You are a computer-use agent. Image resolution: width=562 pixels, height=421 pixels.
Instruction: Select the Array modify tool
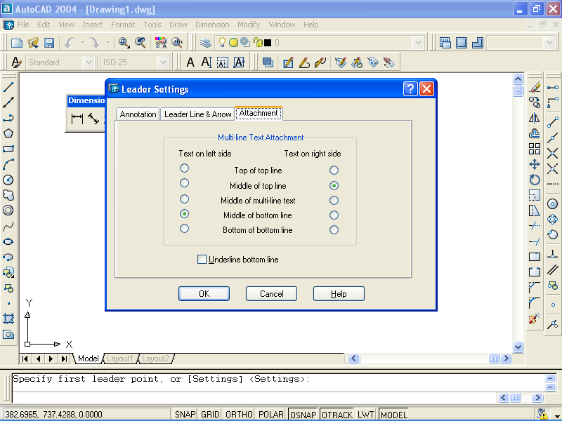[535, 149]
